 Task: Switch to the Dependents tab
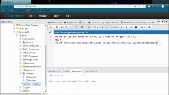click(x=128, y=22)
